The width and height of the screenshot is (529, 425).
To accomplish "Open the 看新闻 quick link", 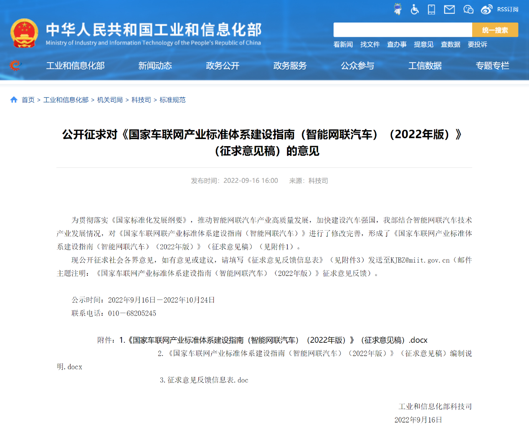I will tap(343, 44).
